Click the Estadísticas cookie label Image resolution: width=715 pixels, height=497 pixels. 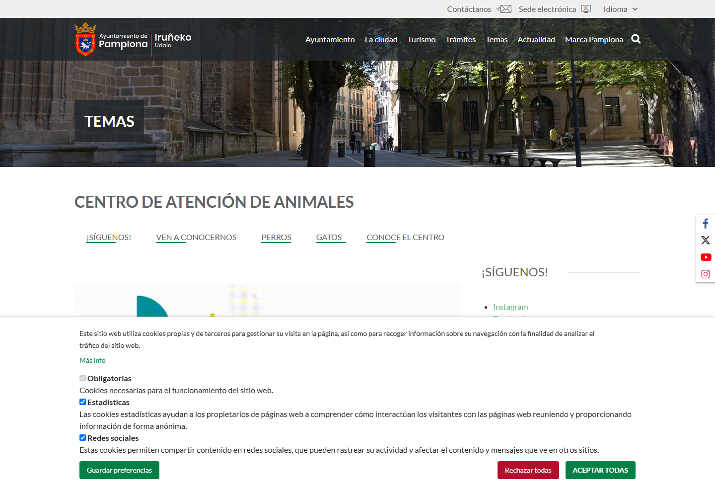point(108,403)
